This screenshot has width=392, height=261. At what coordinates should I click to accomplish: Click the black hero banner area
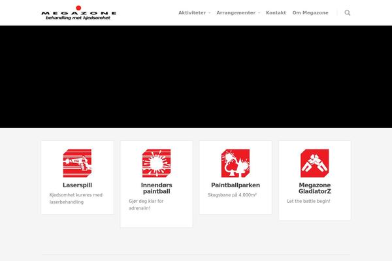[x=196, y=77]
